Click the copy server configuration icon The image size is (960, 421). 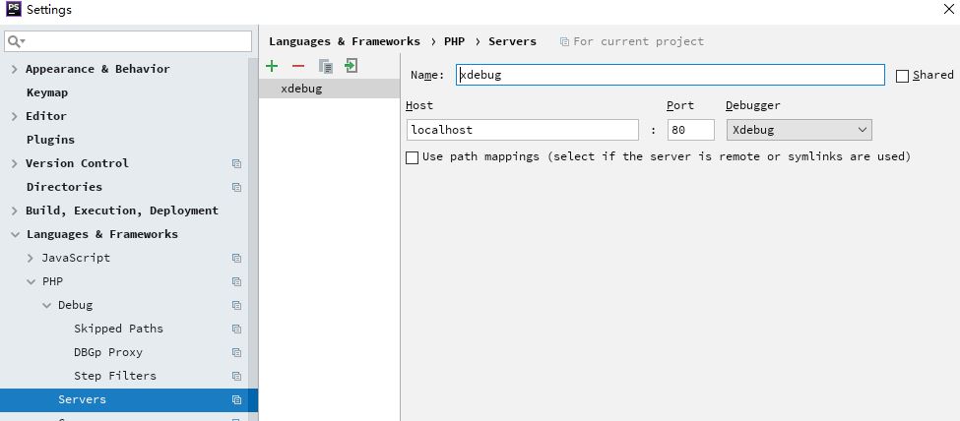pos(325,67)
